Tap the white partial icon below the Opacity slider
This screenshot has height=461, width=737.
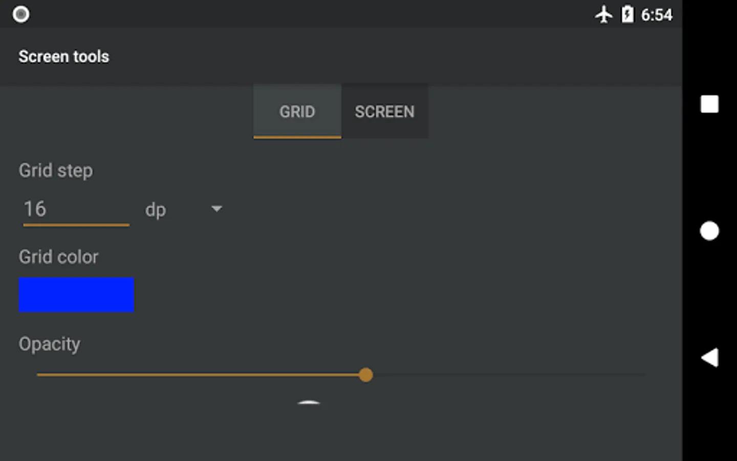pos(309,403)
